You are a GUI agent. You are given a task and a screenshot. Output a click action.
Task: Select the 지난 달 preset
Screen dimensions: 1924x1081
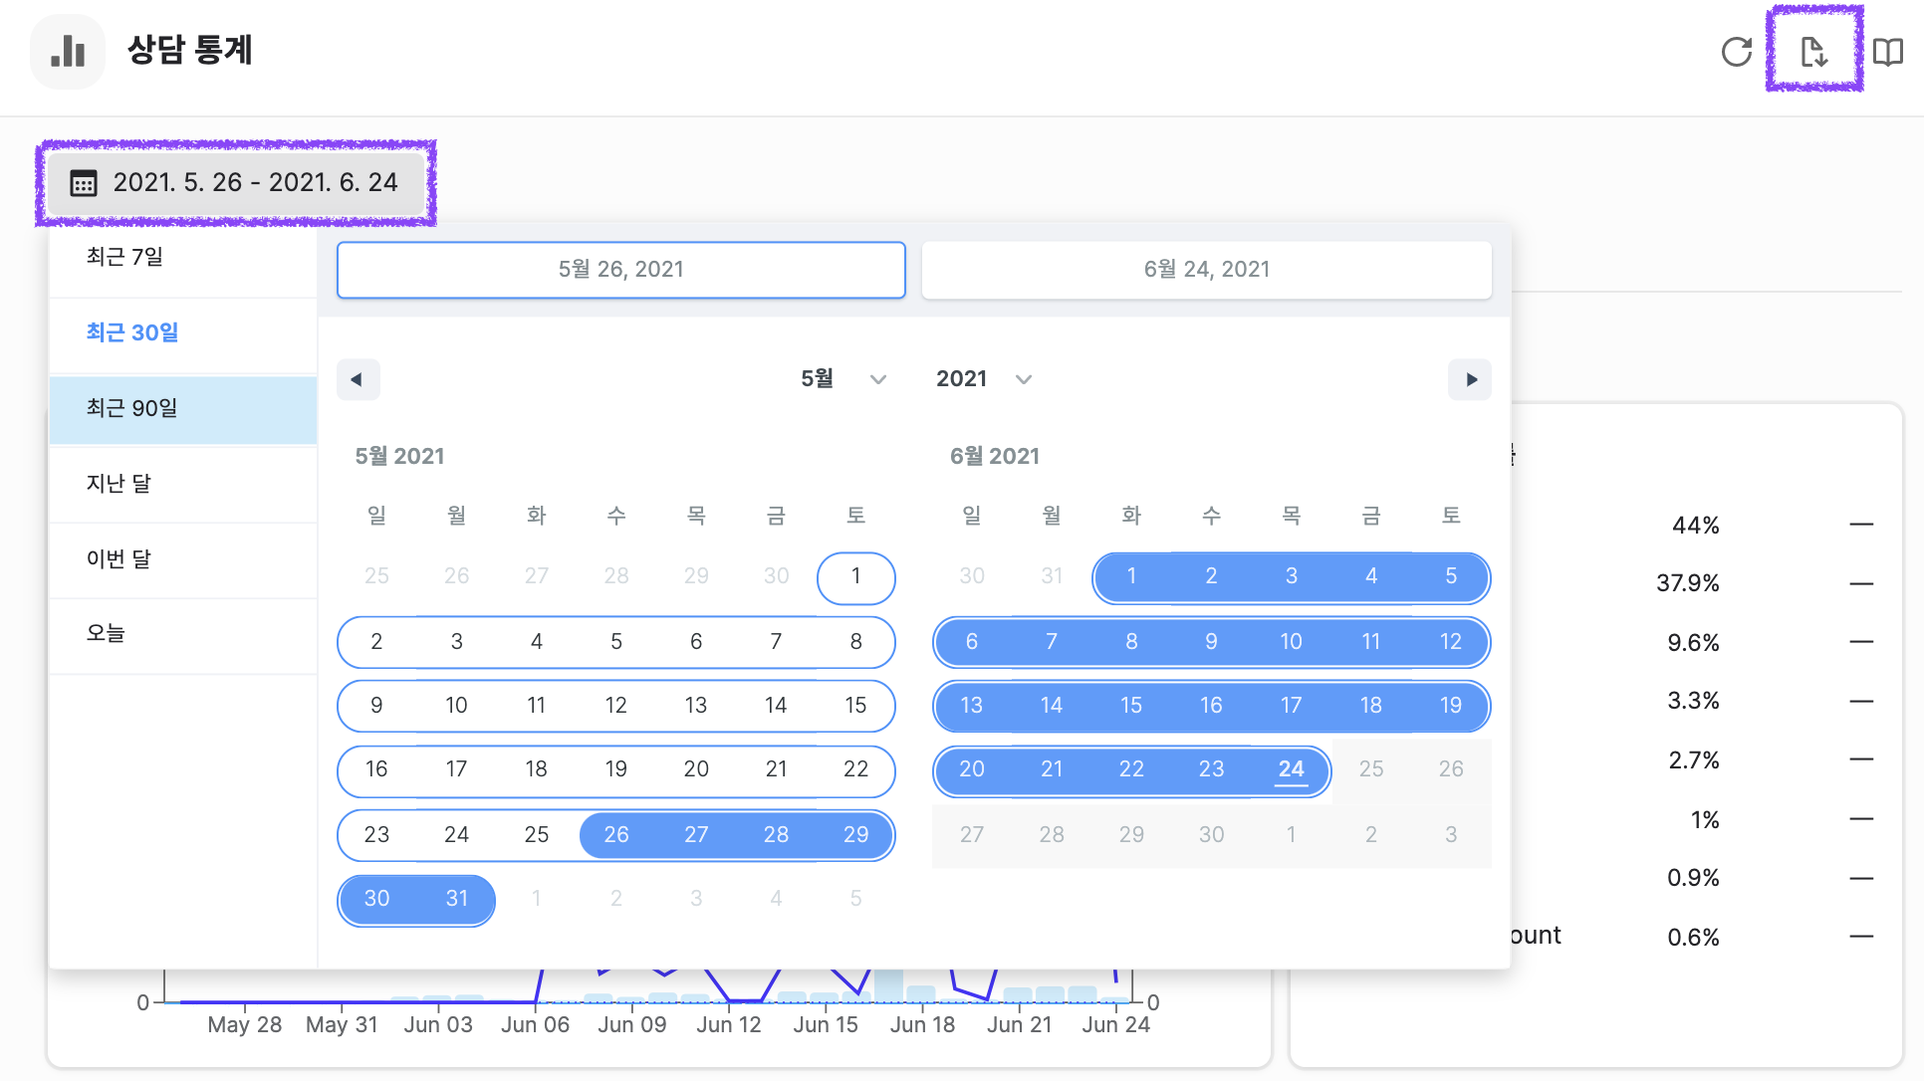click(x=119, y=484)
